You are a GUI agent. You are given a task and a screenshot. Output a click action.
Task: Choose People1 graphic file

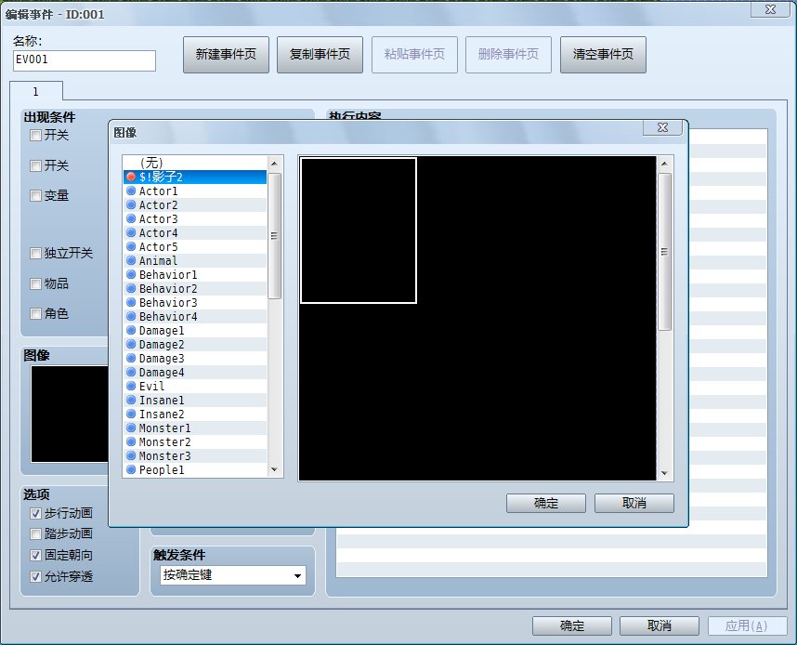coord(195,470)
